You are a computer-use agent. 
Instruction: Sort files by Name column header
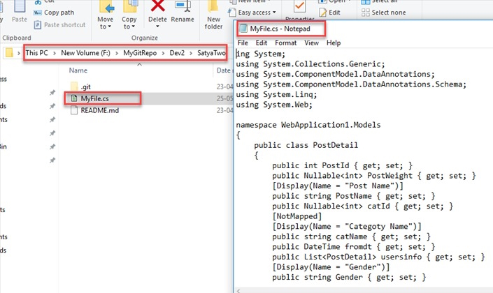(78, 70)
